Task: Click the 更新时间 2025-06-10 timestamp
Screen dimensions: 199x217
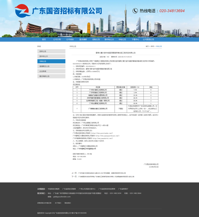Action: tap(122, 57)
